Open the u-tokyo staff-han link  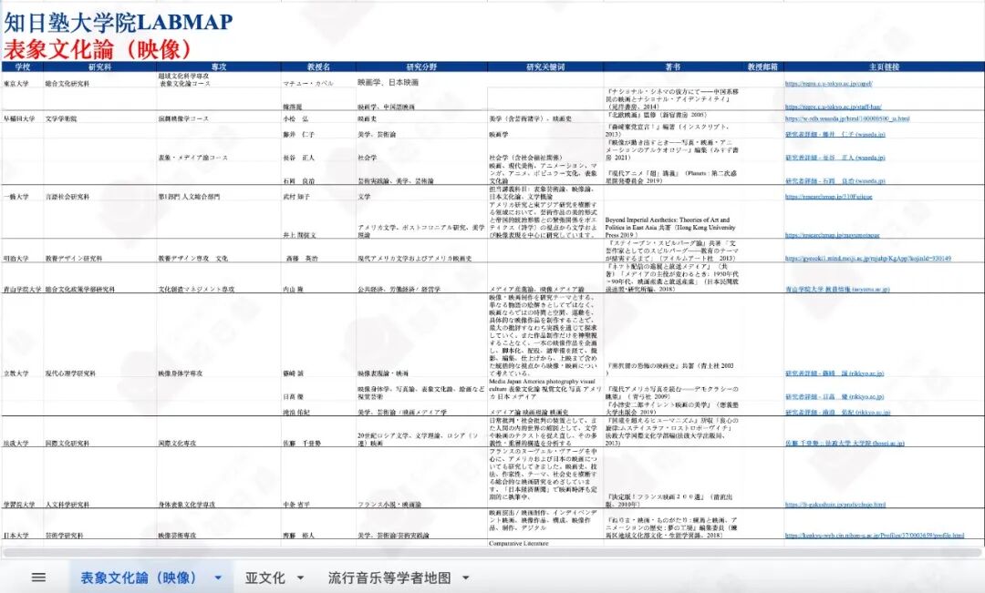tap(833, 107)
